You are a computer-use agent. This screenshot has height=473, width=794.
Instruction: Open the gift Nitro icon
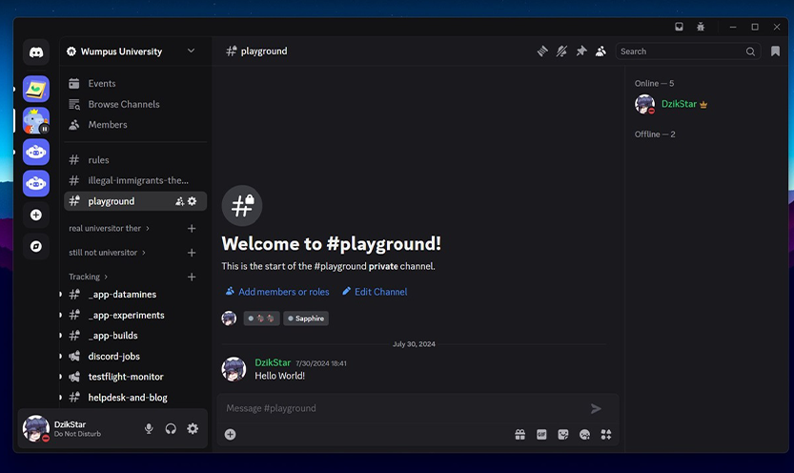coord(520,435)
